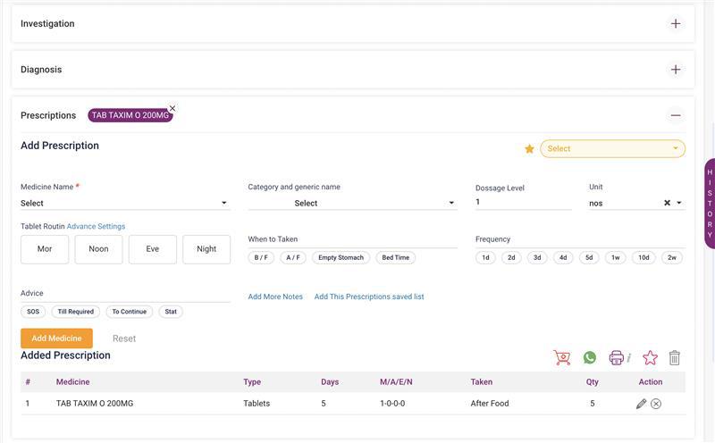Screen dimensions: 715x443
Task: Click the red shopping cart icon
Action: tap(562, 358)
